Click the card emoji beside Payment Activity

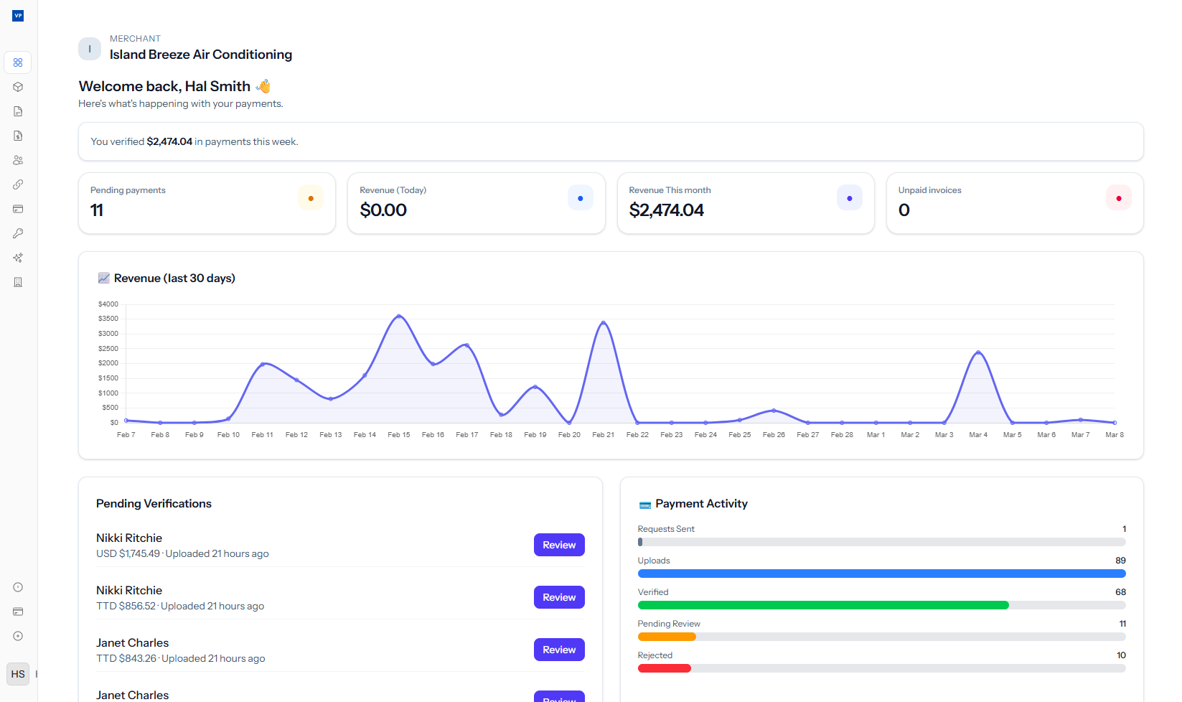tap(644, 505)
